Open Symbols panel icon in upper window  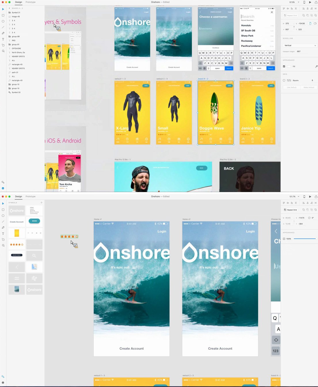click(x=3, y=182)
